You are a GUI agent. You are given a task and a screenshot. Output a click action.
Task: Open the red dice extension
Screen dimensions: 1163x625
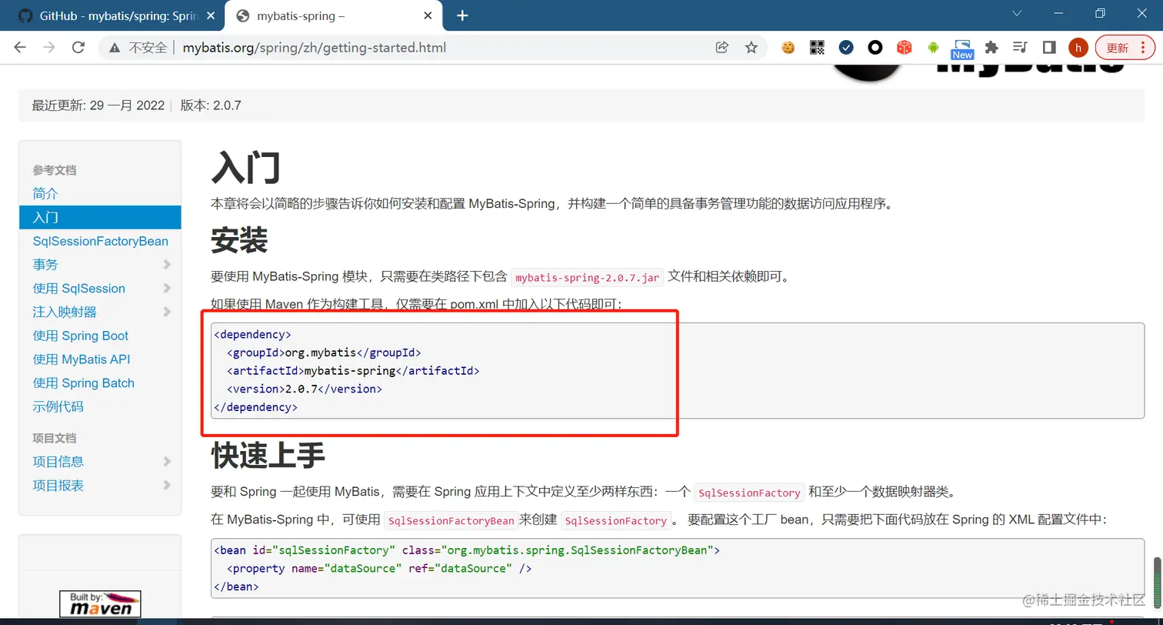coord(905,48)
